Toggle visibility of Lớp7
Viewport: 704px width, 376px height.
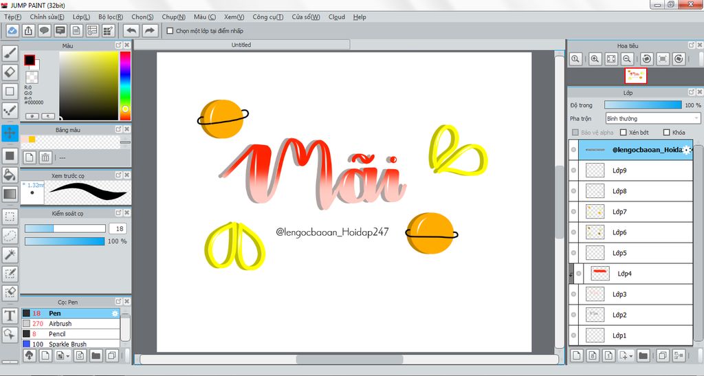pos(573,212)
